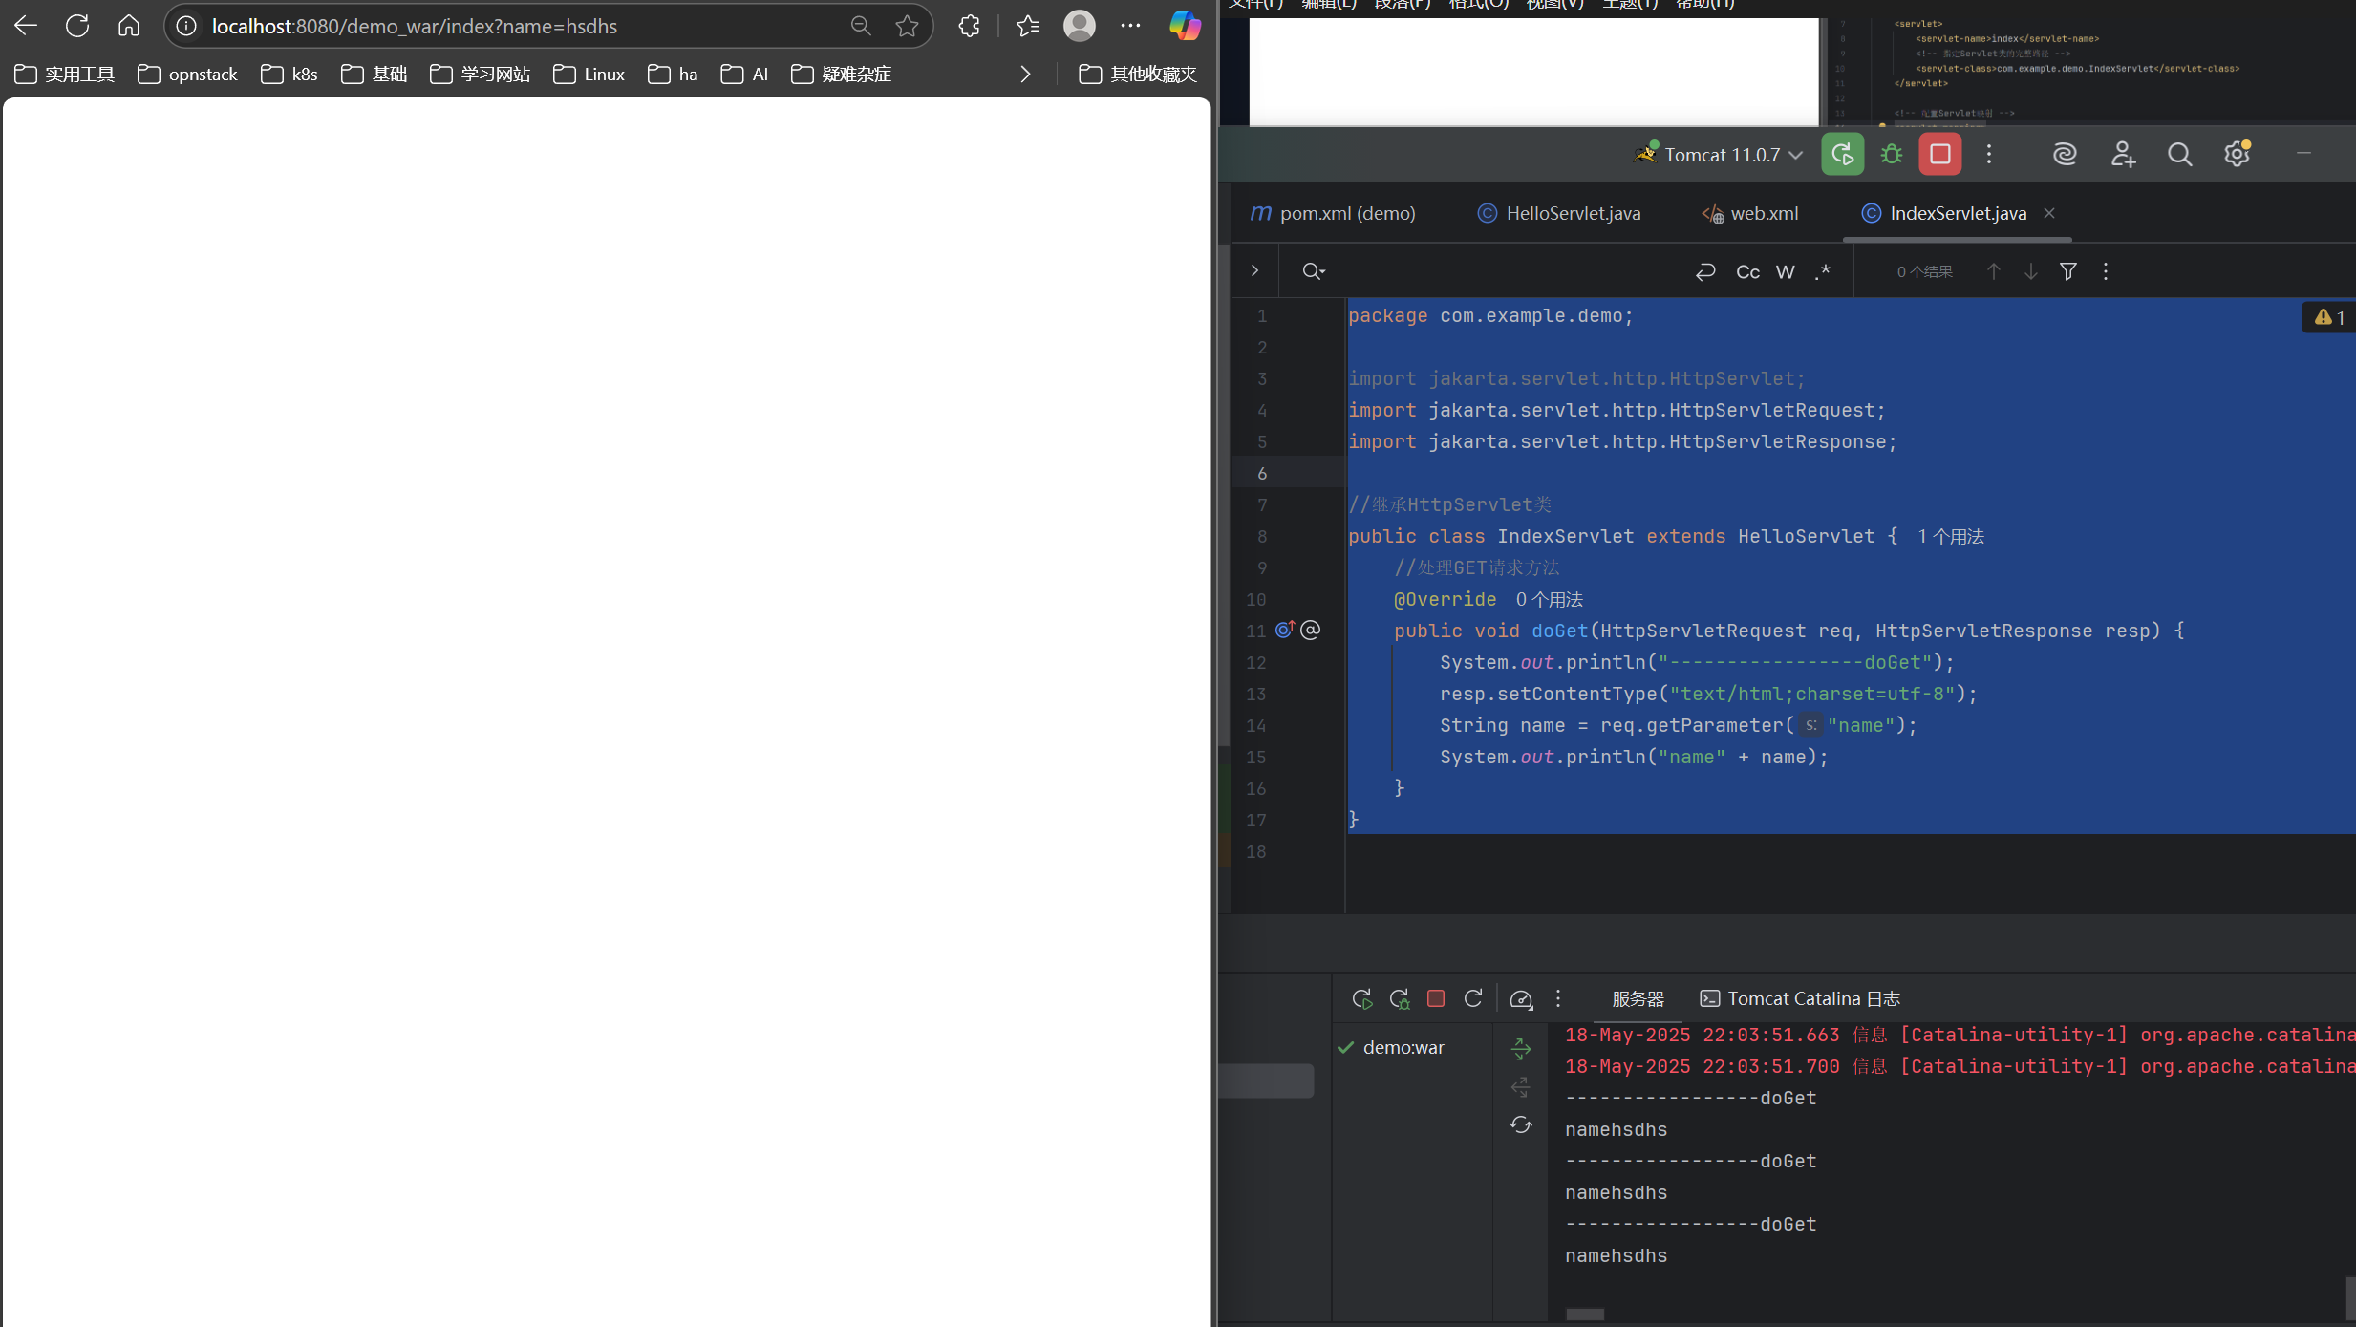This screenshot has height=1327, width=2356.
Task: Start debugging with the bug icon
Action: 1891,154
